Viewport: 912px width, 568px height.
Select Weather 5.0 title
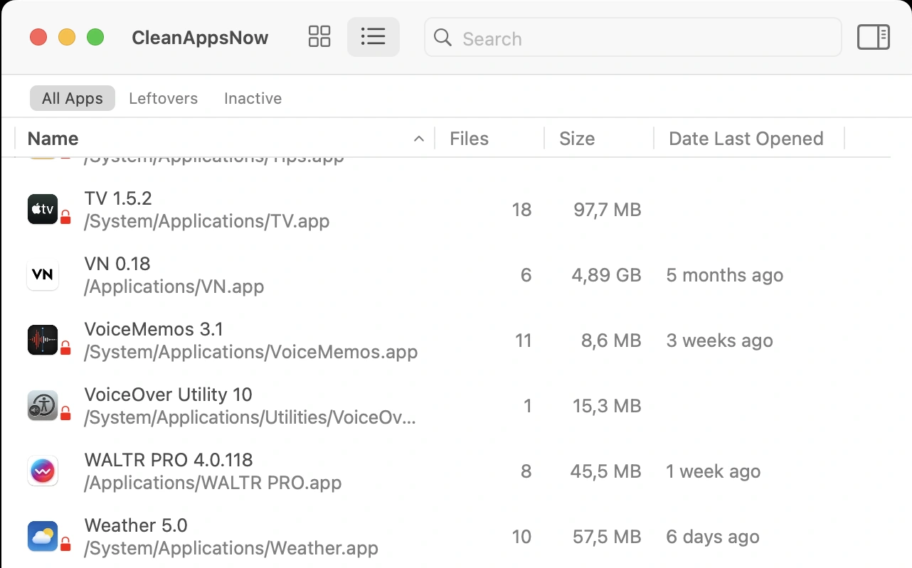136,525
